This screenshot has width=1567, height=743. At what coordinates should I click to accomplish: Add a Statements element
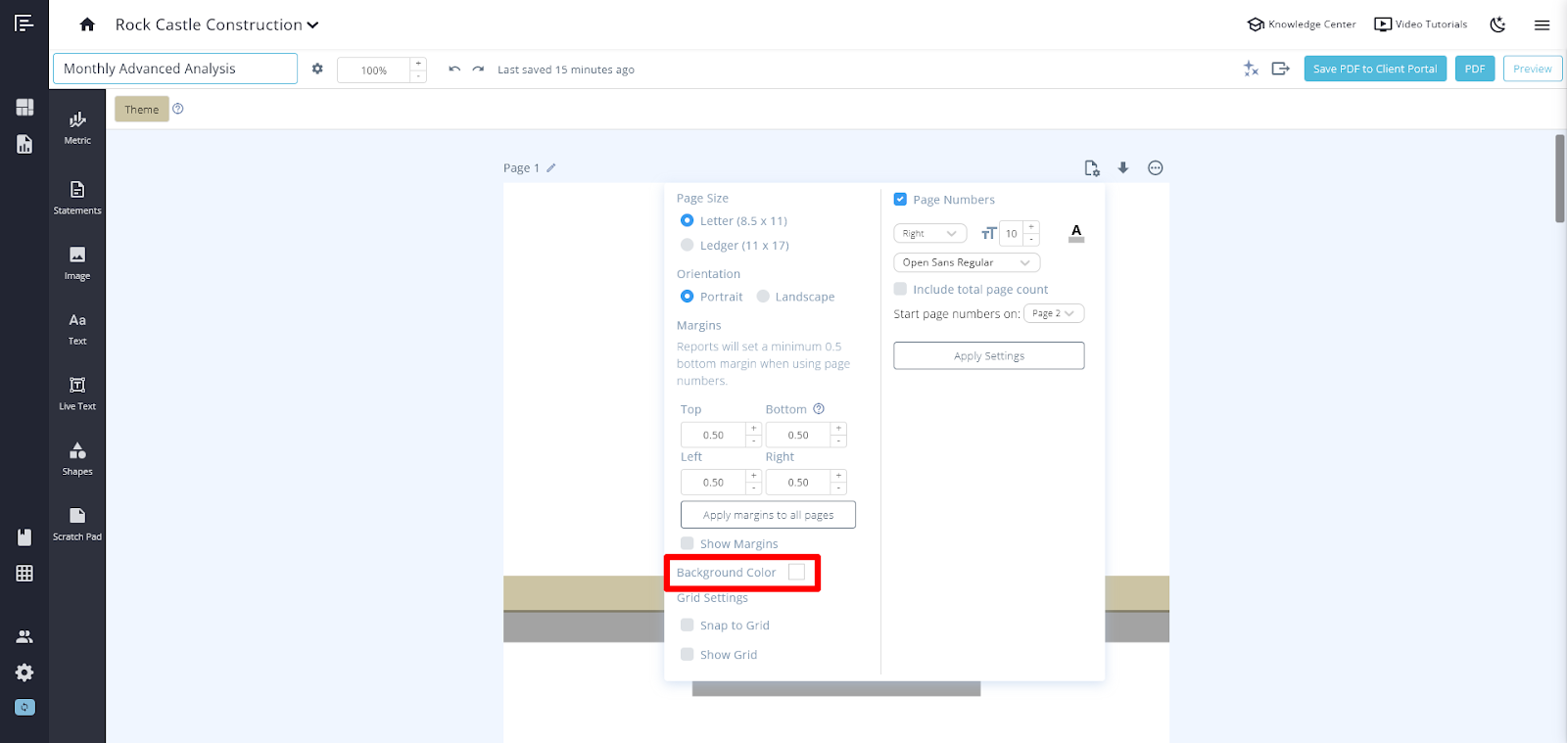(77, 197)
